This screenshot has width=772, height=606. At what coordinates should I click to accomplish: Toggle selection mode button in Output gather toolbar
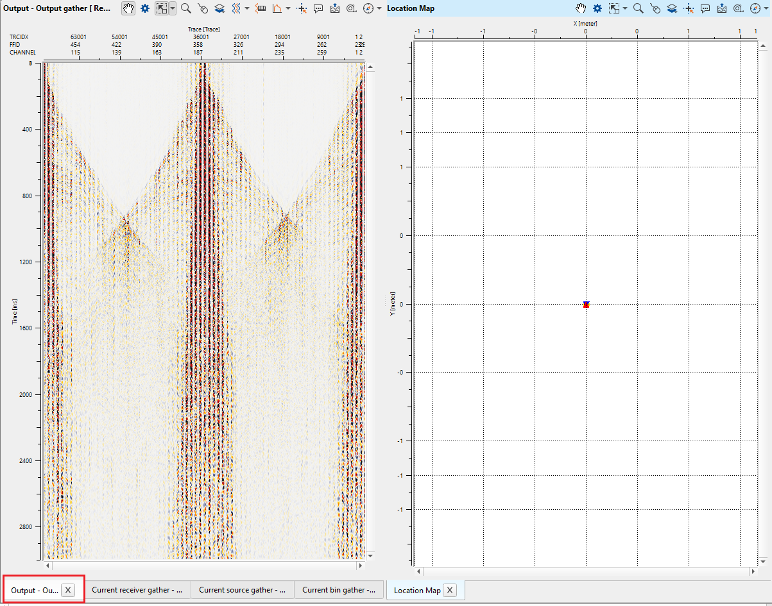(x=162, y=8)
